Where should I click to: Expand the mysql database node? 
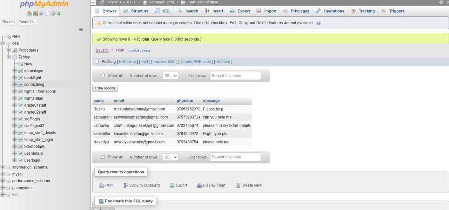pos(3,174)
